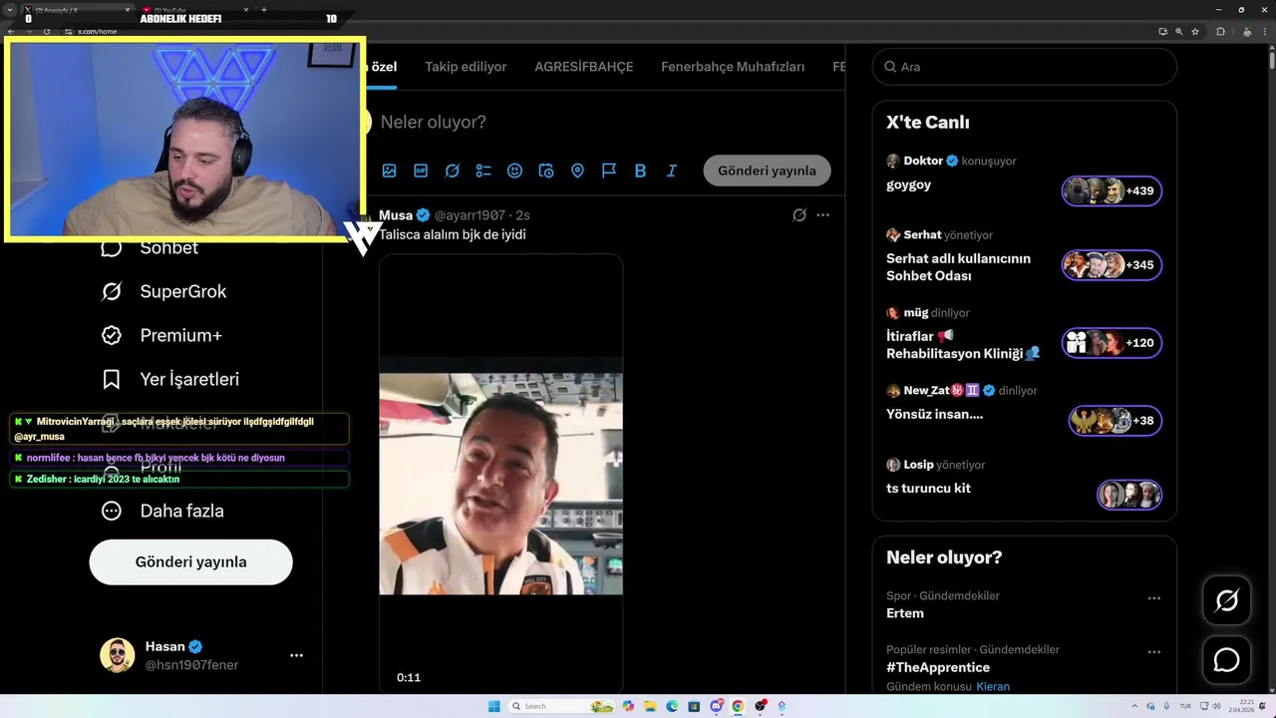Open SuperGrok from the sidebar
1276x718 pixels.
tap(163, 291)
